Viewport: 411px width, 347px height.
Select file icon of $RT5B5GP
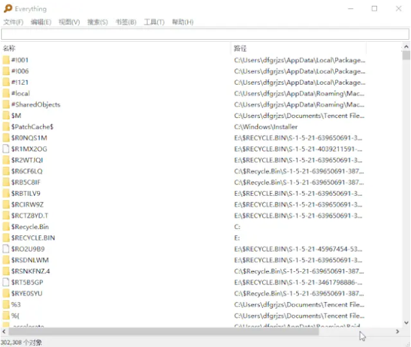click(x=6, y=282)
